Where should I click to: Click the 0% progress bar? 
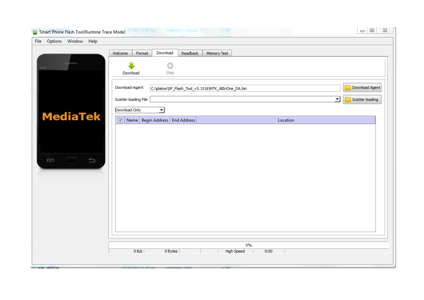(x=248, y=245)
